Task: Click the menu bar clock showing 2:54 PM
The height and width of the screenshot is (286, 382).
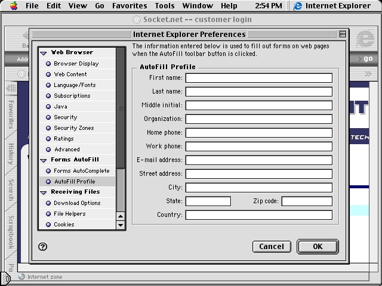Action: coord(269,5)
